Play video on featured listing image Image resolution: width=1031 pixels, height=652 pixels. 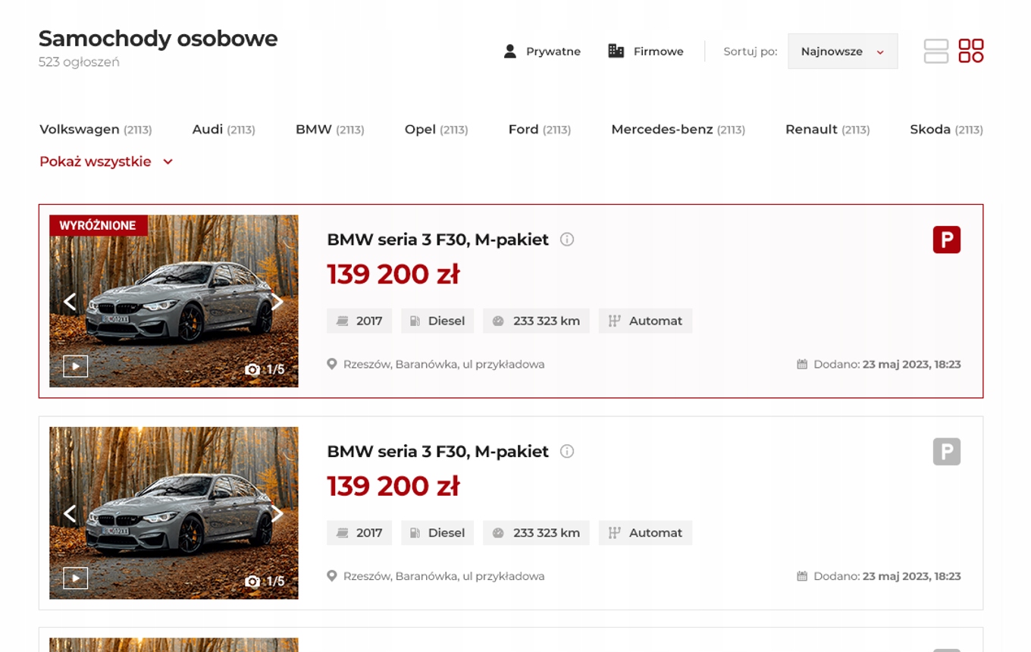(x=75, y=367)
